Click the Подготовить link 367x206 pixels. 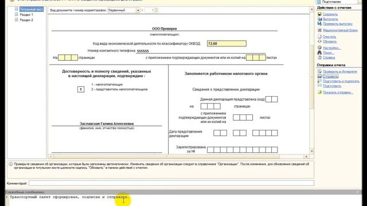332,86
